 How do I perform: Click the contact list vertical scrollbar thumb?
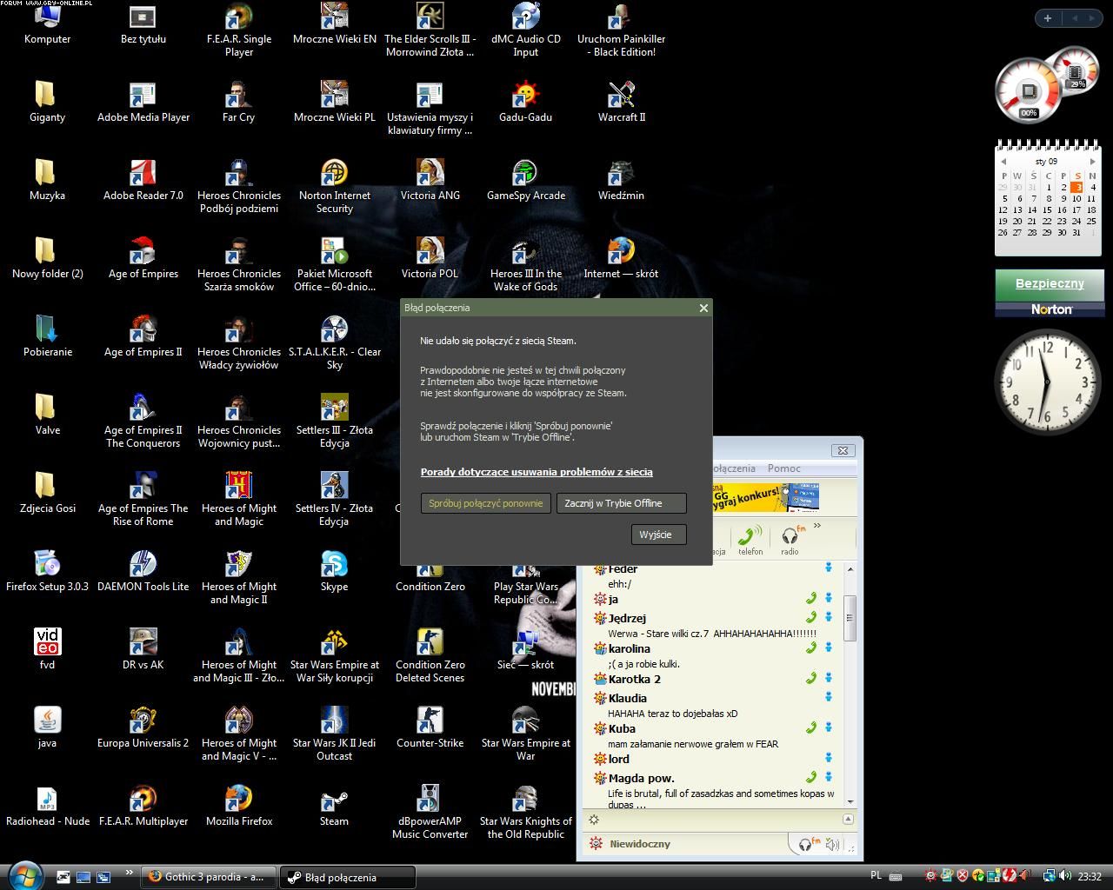pos(850,617)
